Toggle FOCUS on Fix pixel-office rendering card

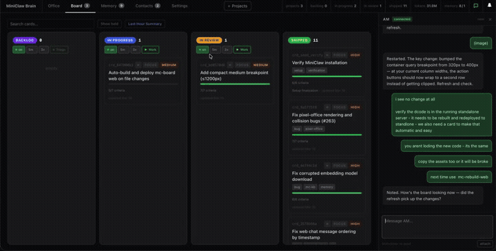coord(340,107)
